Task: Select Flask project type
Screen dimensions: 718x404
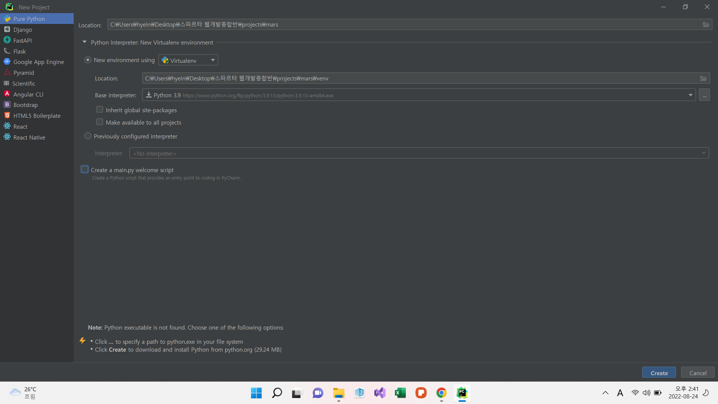Action: coord(37,51)
